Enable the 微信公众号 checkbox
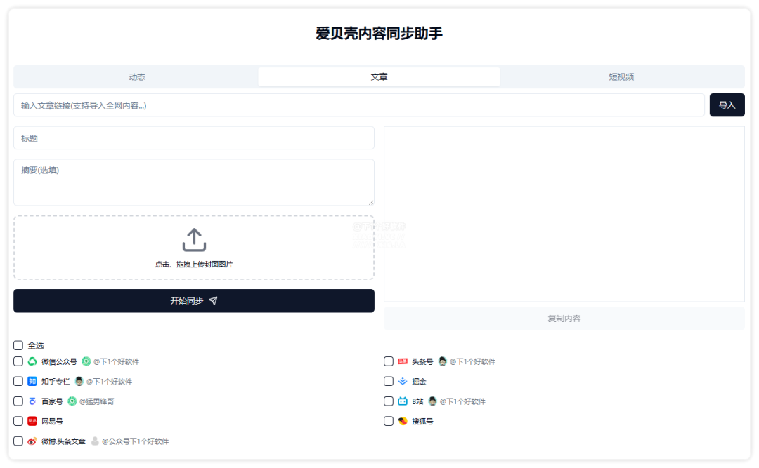This screenshot has width=759, height=468. coord(18,361)
